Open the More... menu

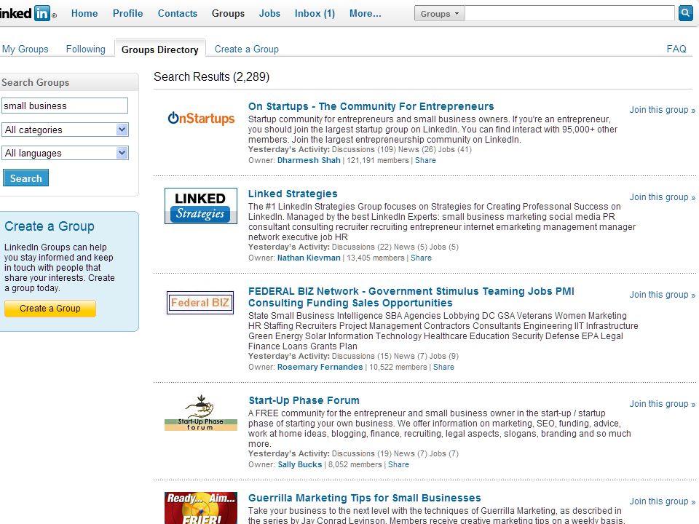pos(365,13)
